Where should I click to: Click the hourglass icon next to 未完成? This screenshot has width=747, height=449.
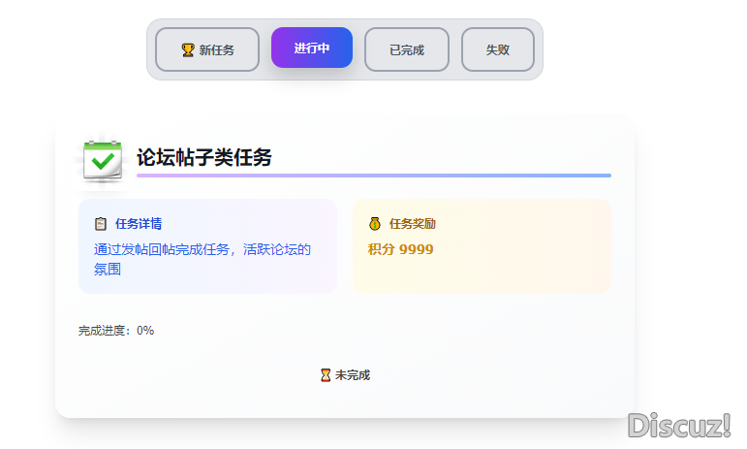click(326, 375)
